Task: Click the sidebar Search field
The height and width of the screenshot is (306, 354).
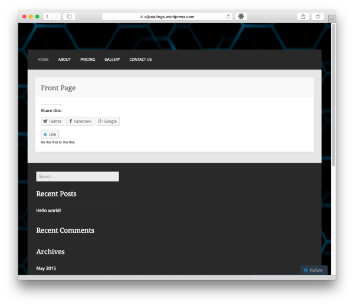Action: tap(77, 176)
